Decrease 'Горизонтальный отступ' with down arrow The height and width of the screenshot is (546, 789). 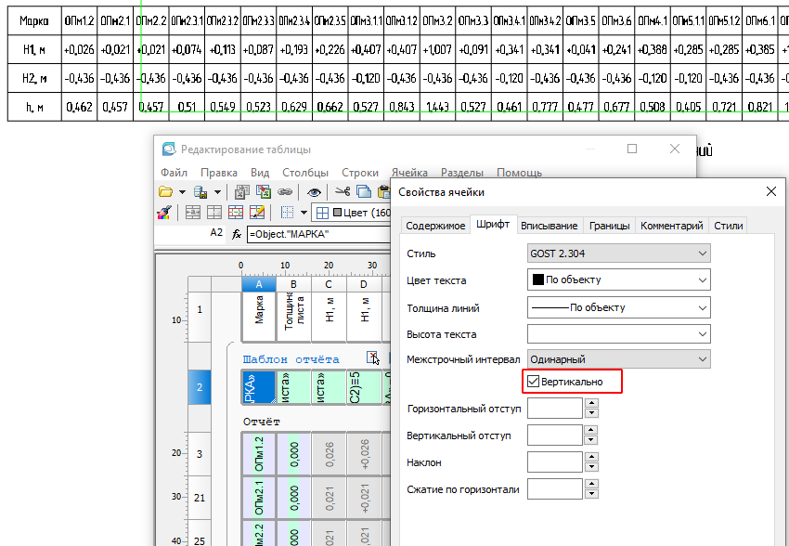tap(592, 413)
